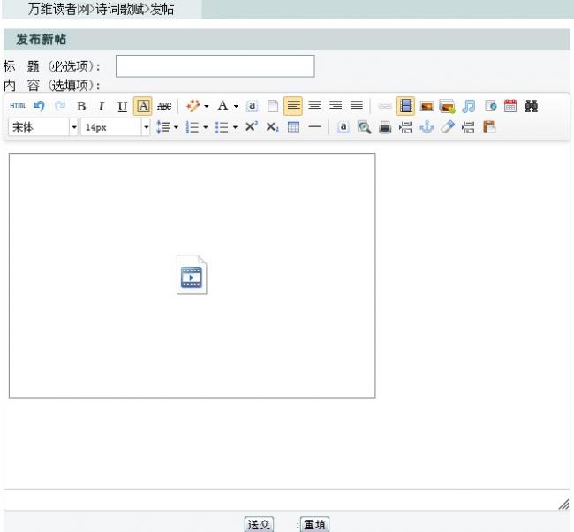Image resolution: width=574 pixels, height=532 pixels.
Task: Insert a bulleted list
Action: point(222,127)
